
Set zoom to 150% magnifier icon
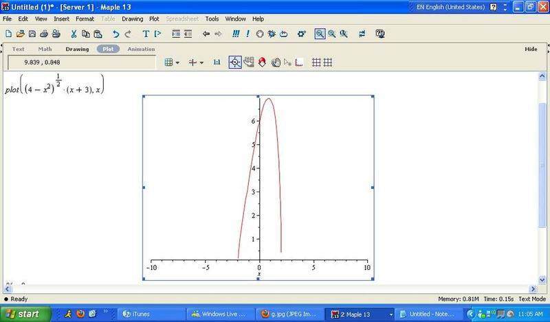point(331,34)
